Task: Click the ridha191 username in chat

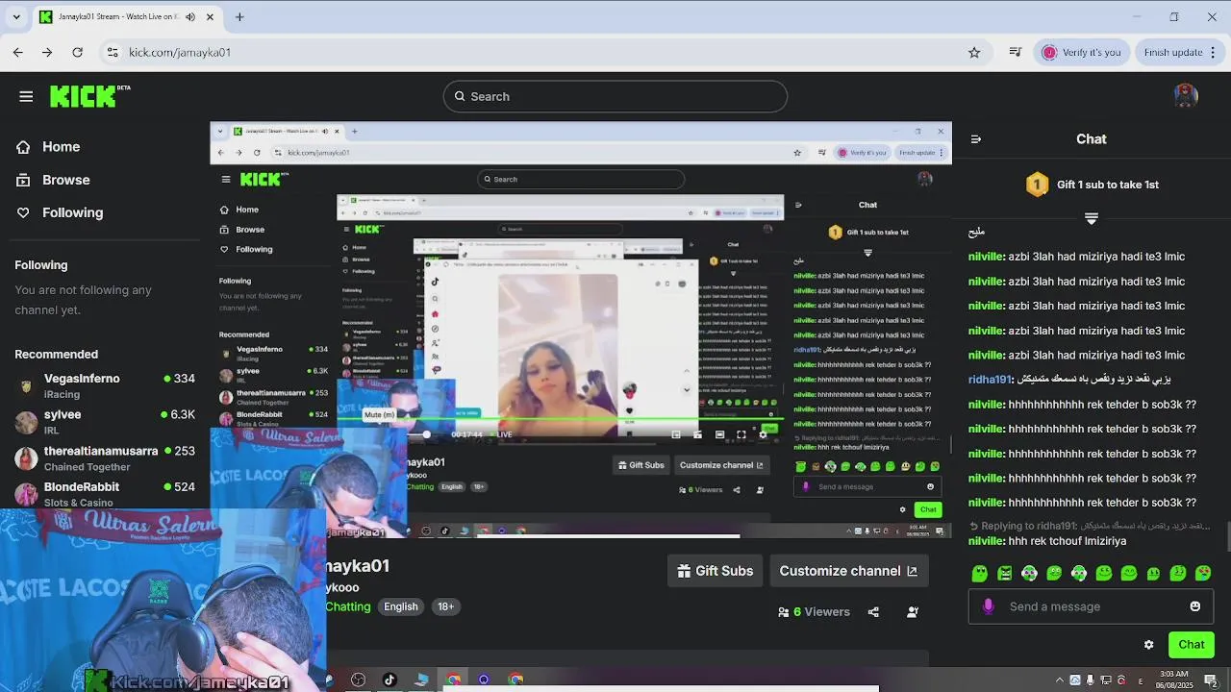Action: (990, 380)
